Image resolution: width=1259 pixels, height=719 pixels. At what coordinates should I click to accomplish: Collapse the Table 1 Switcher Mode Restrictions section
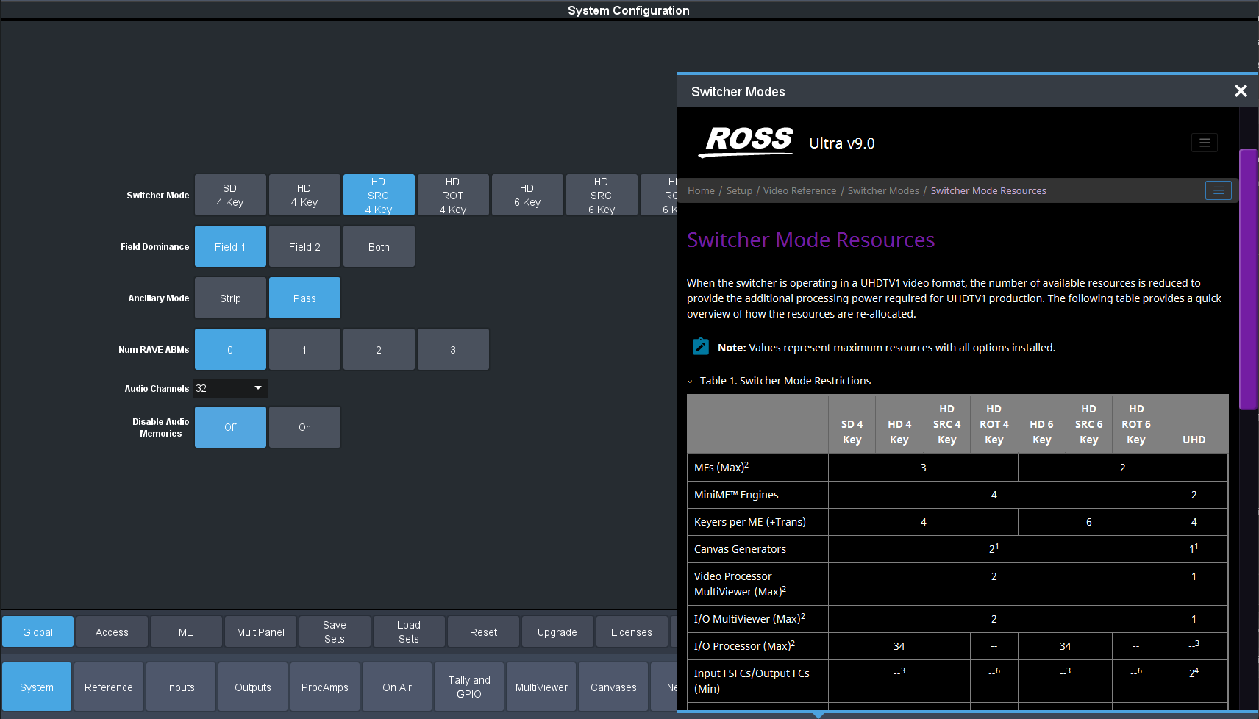coord(690,381)
